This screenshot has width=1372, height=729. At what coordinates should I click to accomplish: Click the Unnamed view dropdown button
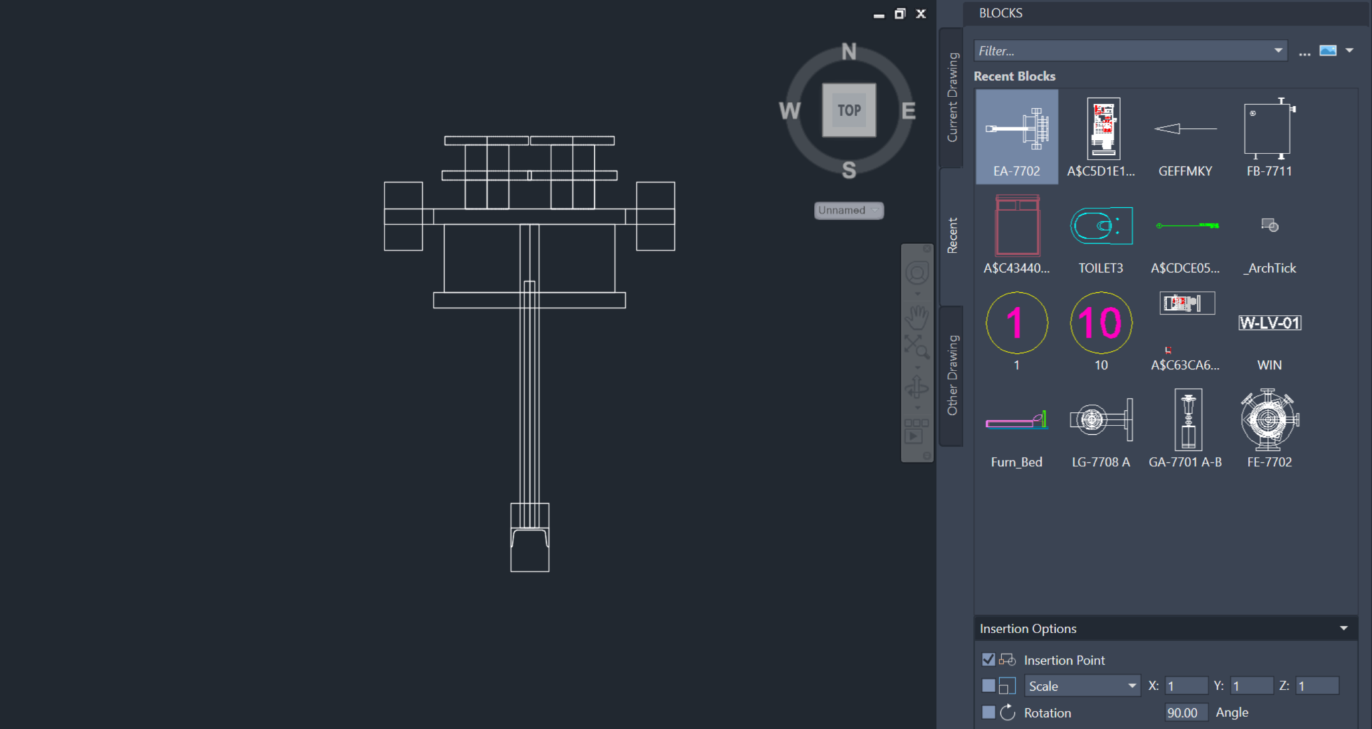tap(848, 210)
